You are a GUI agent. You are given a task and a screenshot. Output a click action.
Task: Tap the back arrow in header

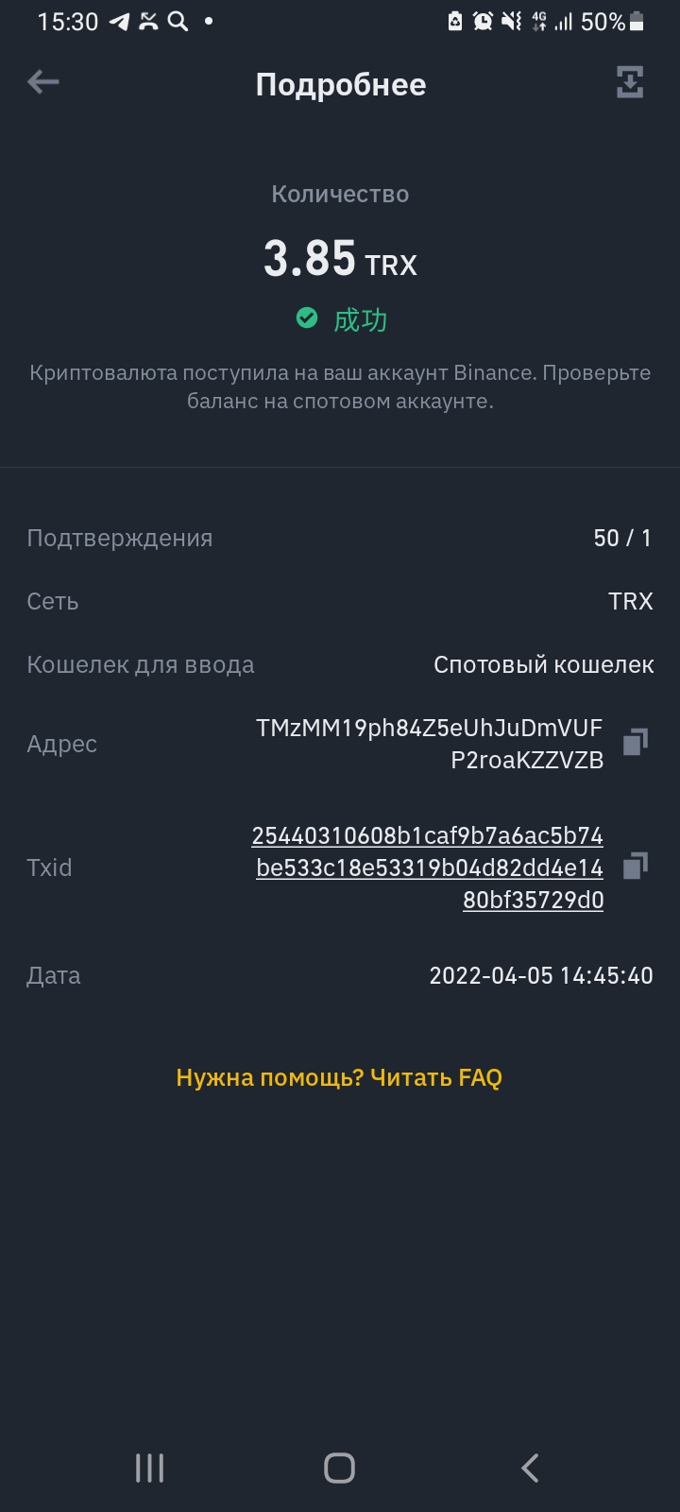(x=43, y=82)
